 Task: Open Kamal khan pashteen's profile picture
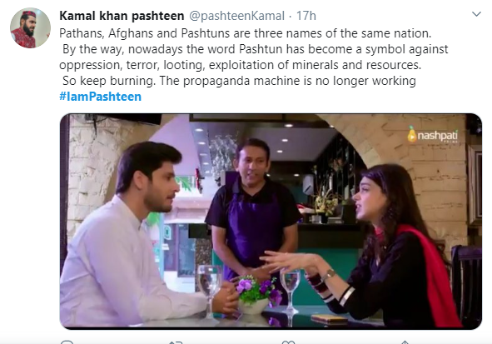click(30, 28)
